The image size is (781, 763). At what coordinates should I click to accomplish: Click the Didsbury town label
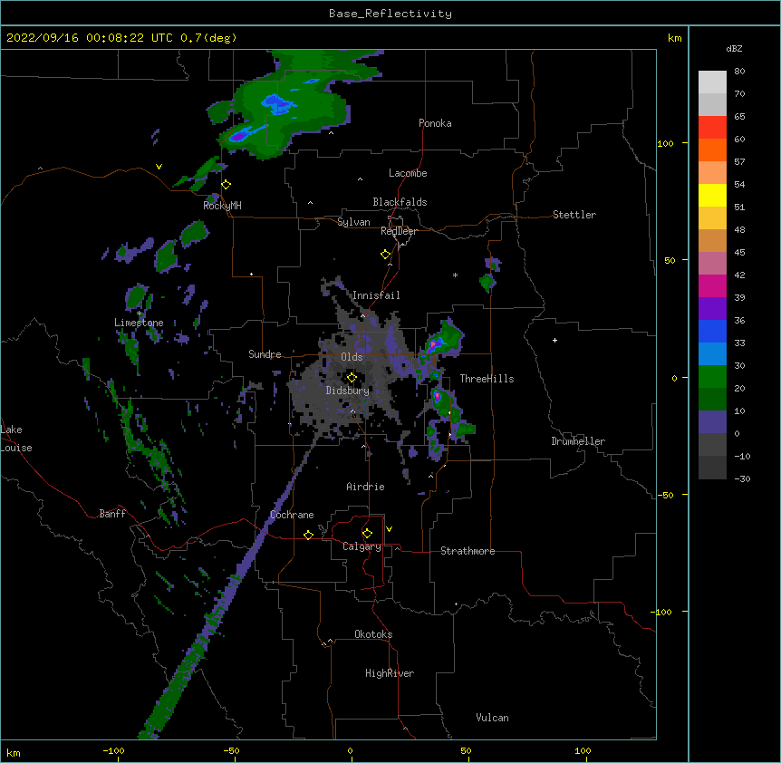(x=348, y=391)
